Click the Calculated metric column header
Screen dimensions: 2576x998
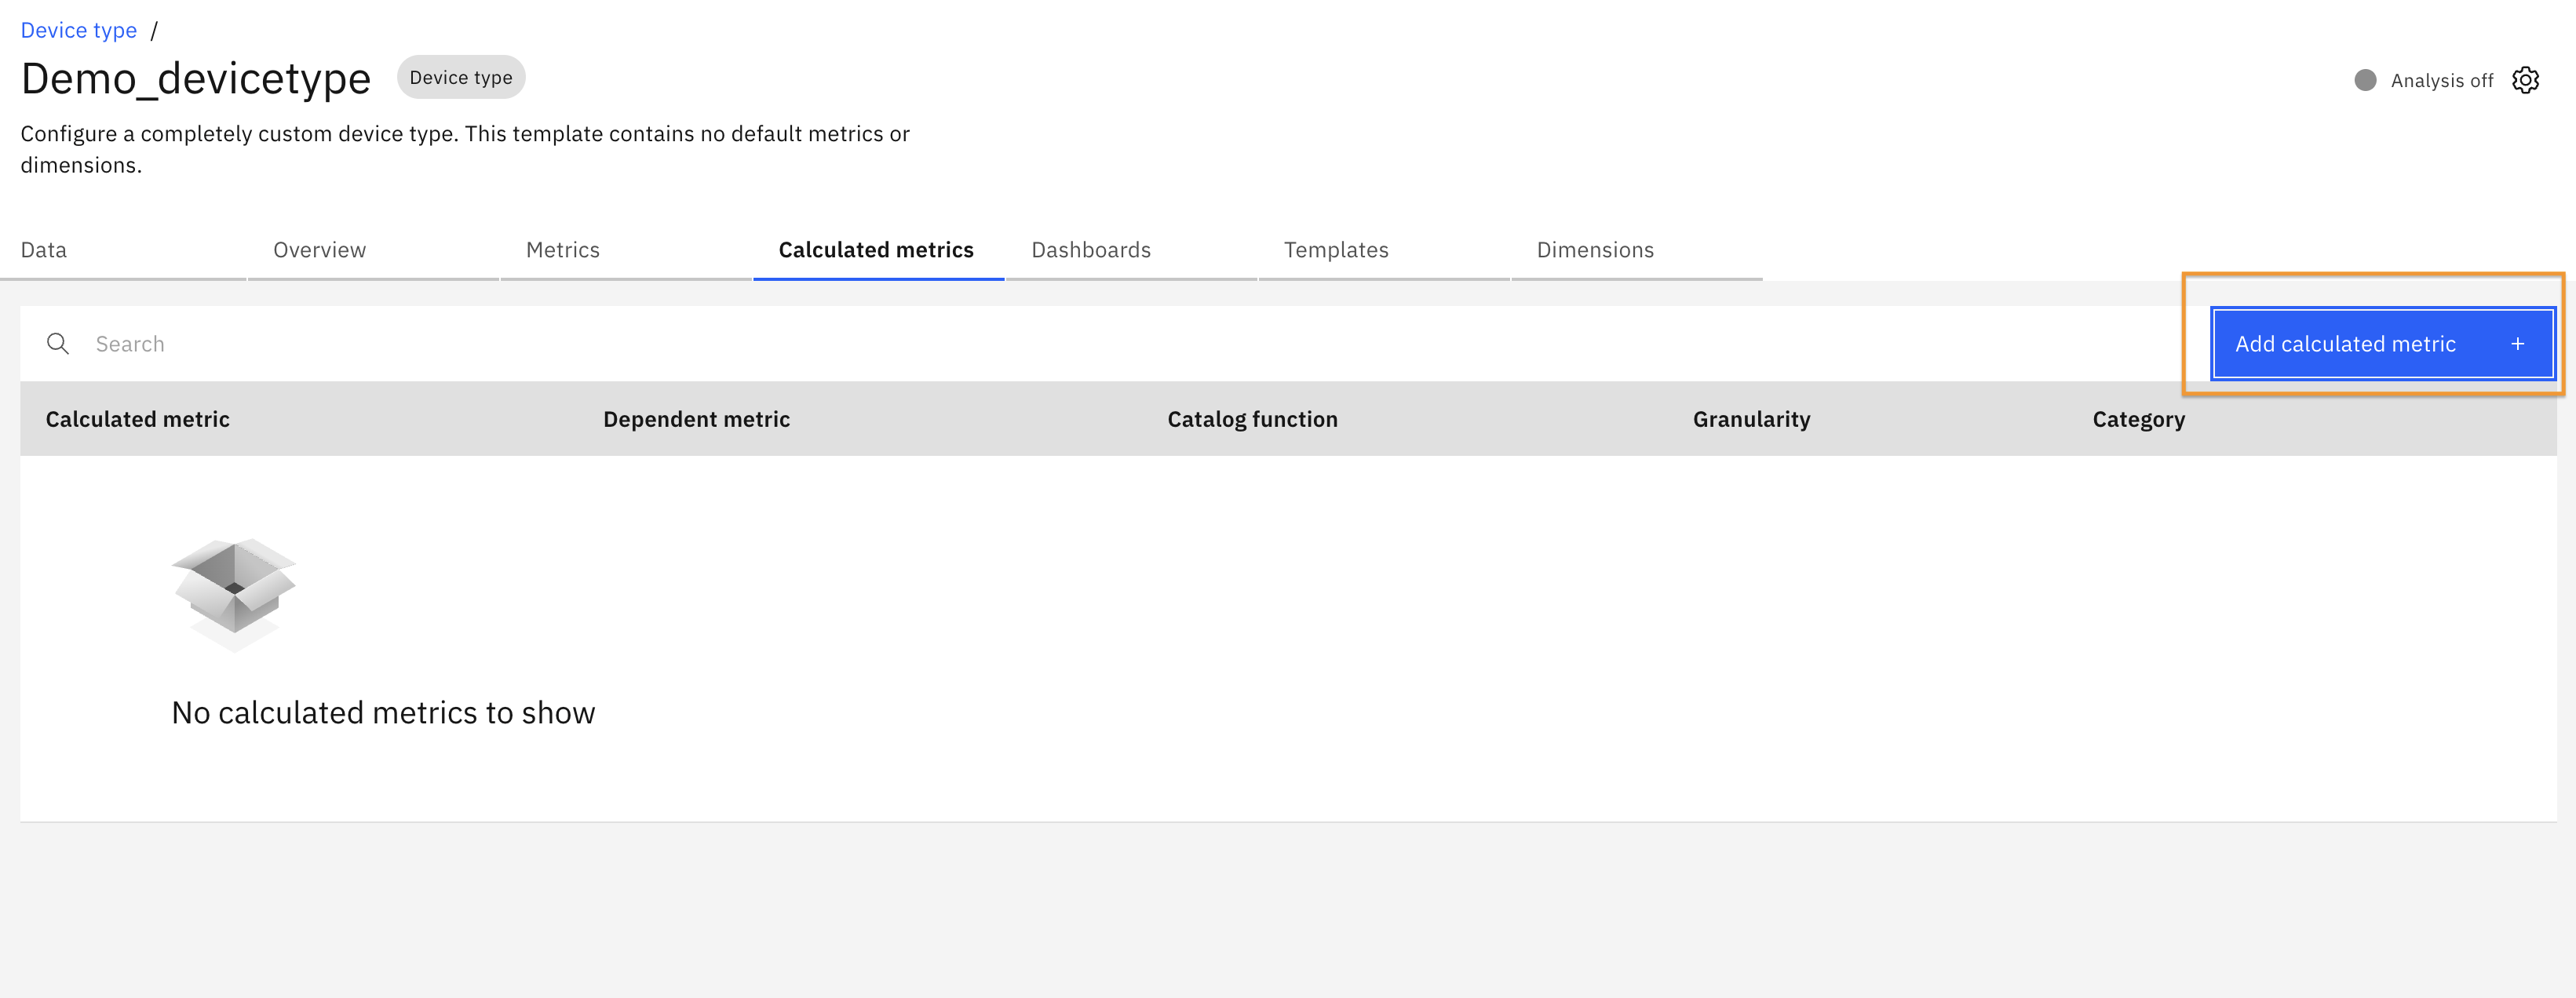click(x=138, y=419)
